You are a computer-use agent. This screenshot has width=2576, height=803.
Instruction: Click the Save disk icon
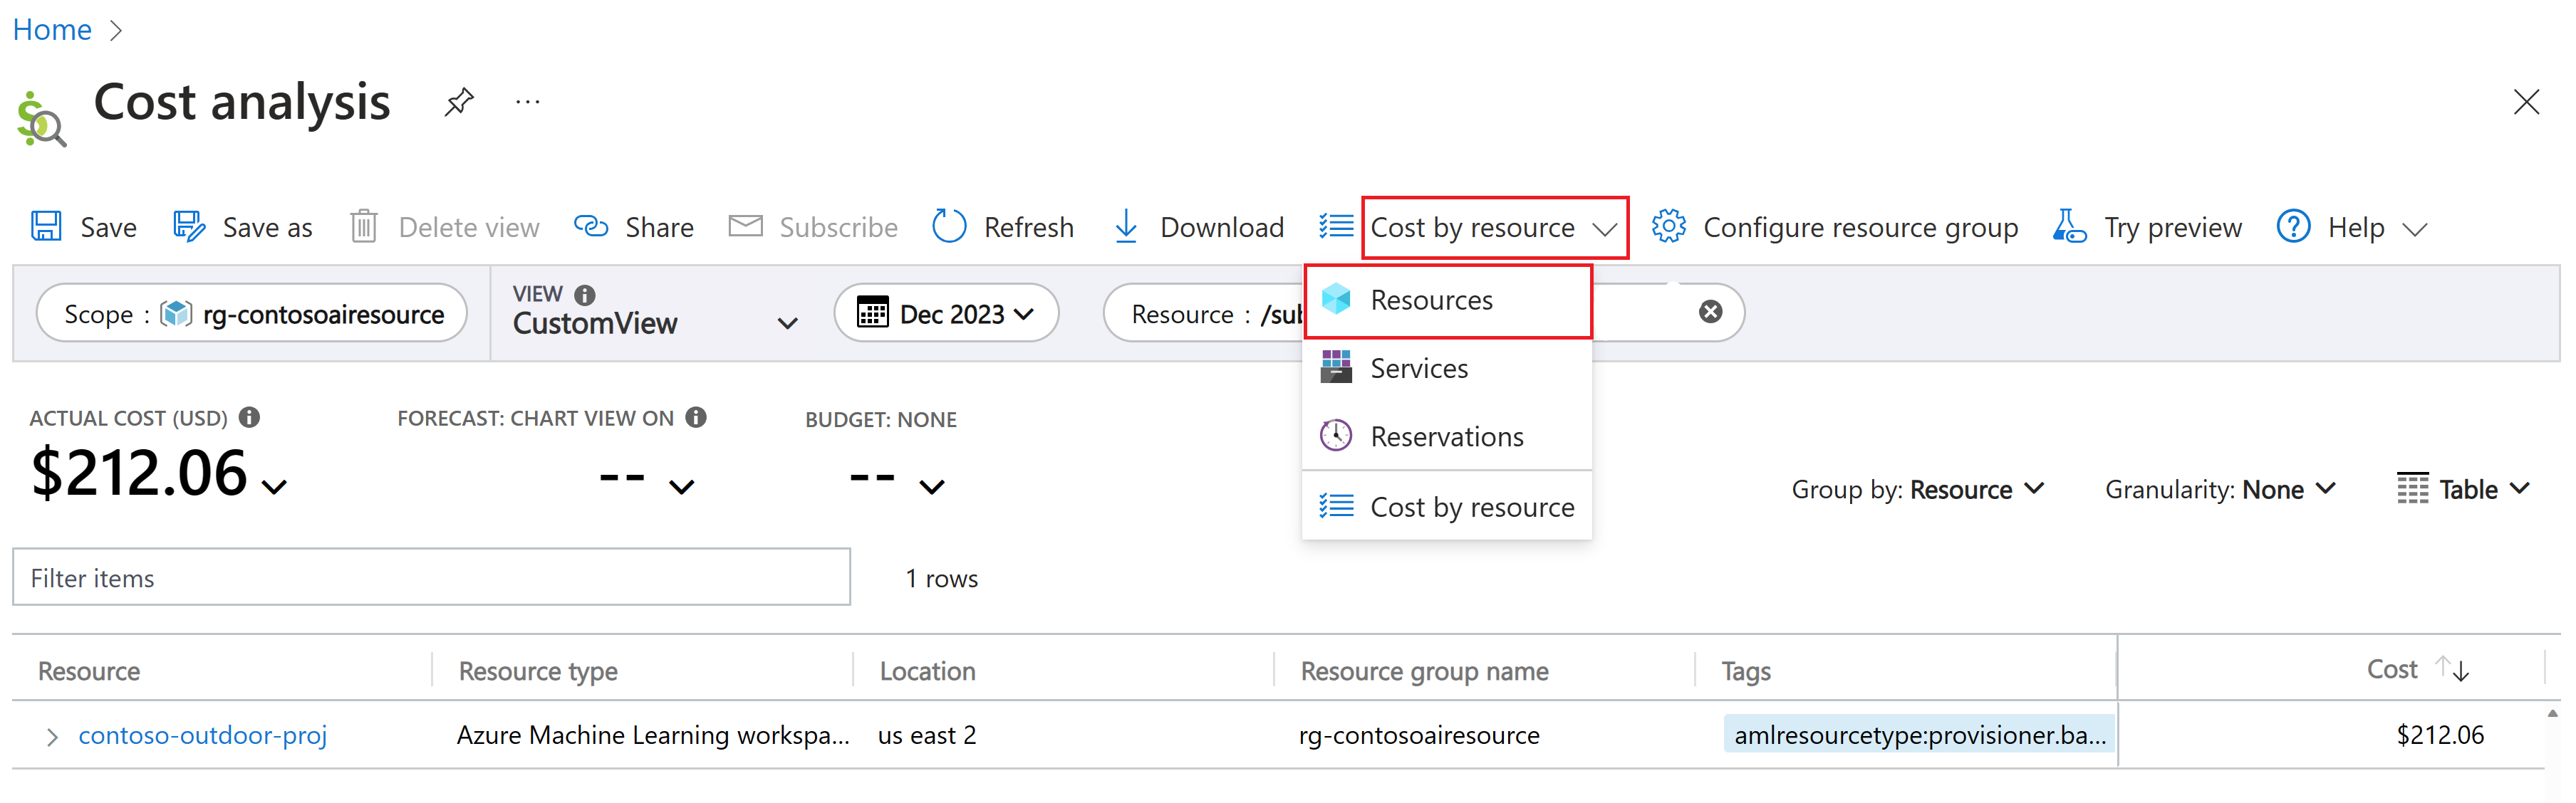tap(46, 226)
